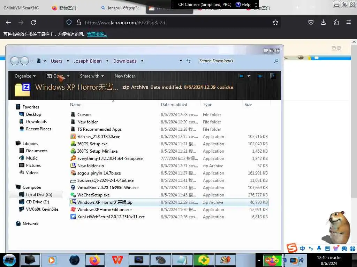Bookmark this page with the star icon
This screenshot has height=267, width=357.
pyautogui.click(x=275, y=22)
